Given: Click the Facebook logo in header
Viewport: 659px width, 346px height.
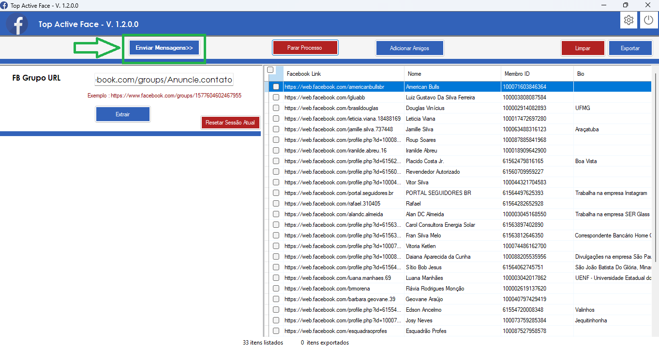Looking at the screenshot, I should [x=18, y=24].
